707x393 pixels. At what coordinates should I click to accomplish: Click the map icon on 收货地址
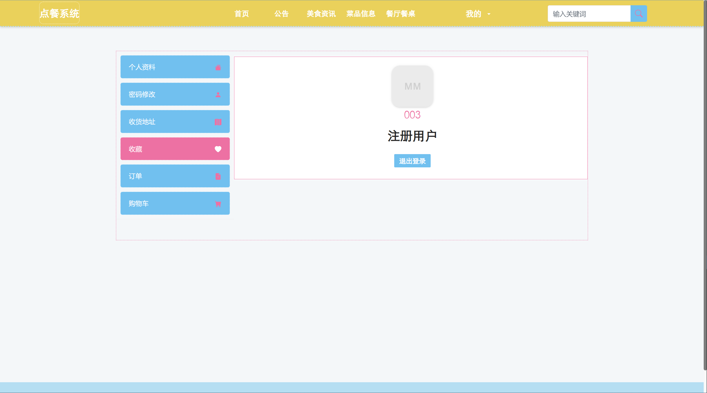click(x=218, y=122)
